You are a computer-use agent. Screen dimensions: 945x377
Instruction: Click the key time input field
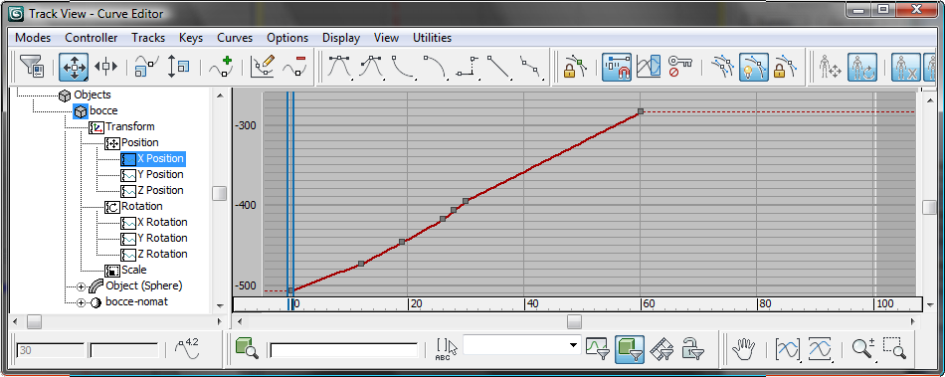pos(51,350)
